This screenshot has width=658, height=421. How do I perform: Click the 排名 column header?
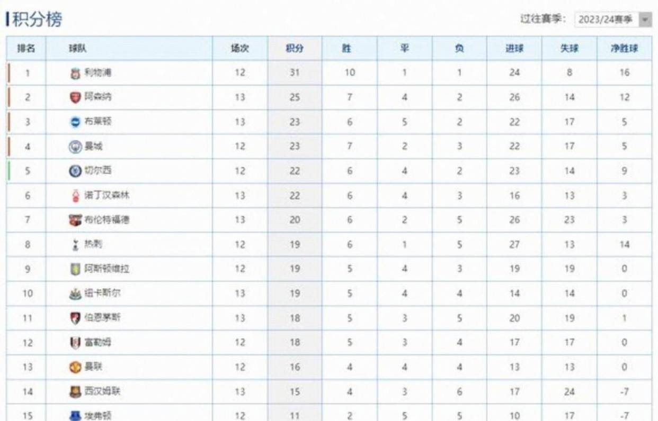click(26, 49)
